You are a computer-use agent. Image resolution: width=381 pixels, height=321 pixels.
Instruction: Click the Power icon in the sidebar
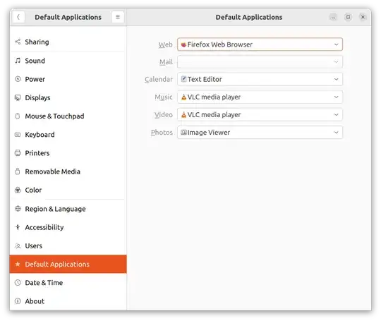(18, 79)
